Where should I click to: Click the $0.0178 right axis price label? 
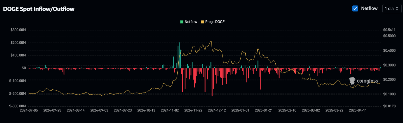[x=389, y=106]
